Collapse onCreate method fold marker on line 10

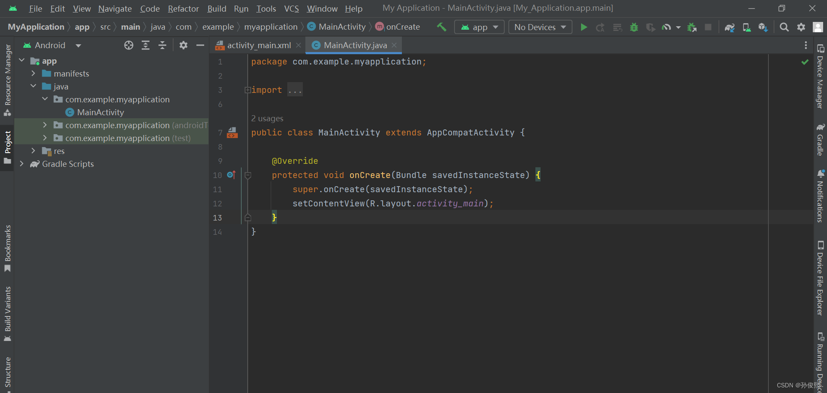[248, 175]
